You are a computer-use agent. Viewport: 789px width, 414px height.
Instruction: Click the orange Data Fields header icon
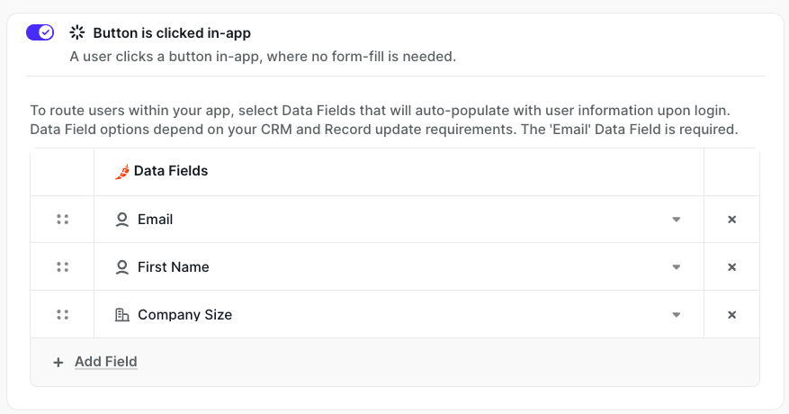[122, 171]
